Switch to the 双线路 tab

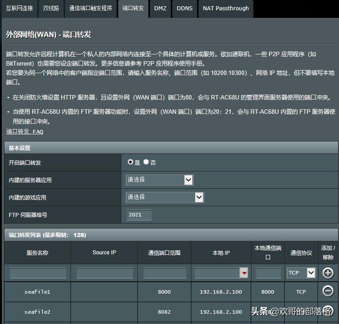[51, 8]
